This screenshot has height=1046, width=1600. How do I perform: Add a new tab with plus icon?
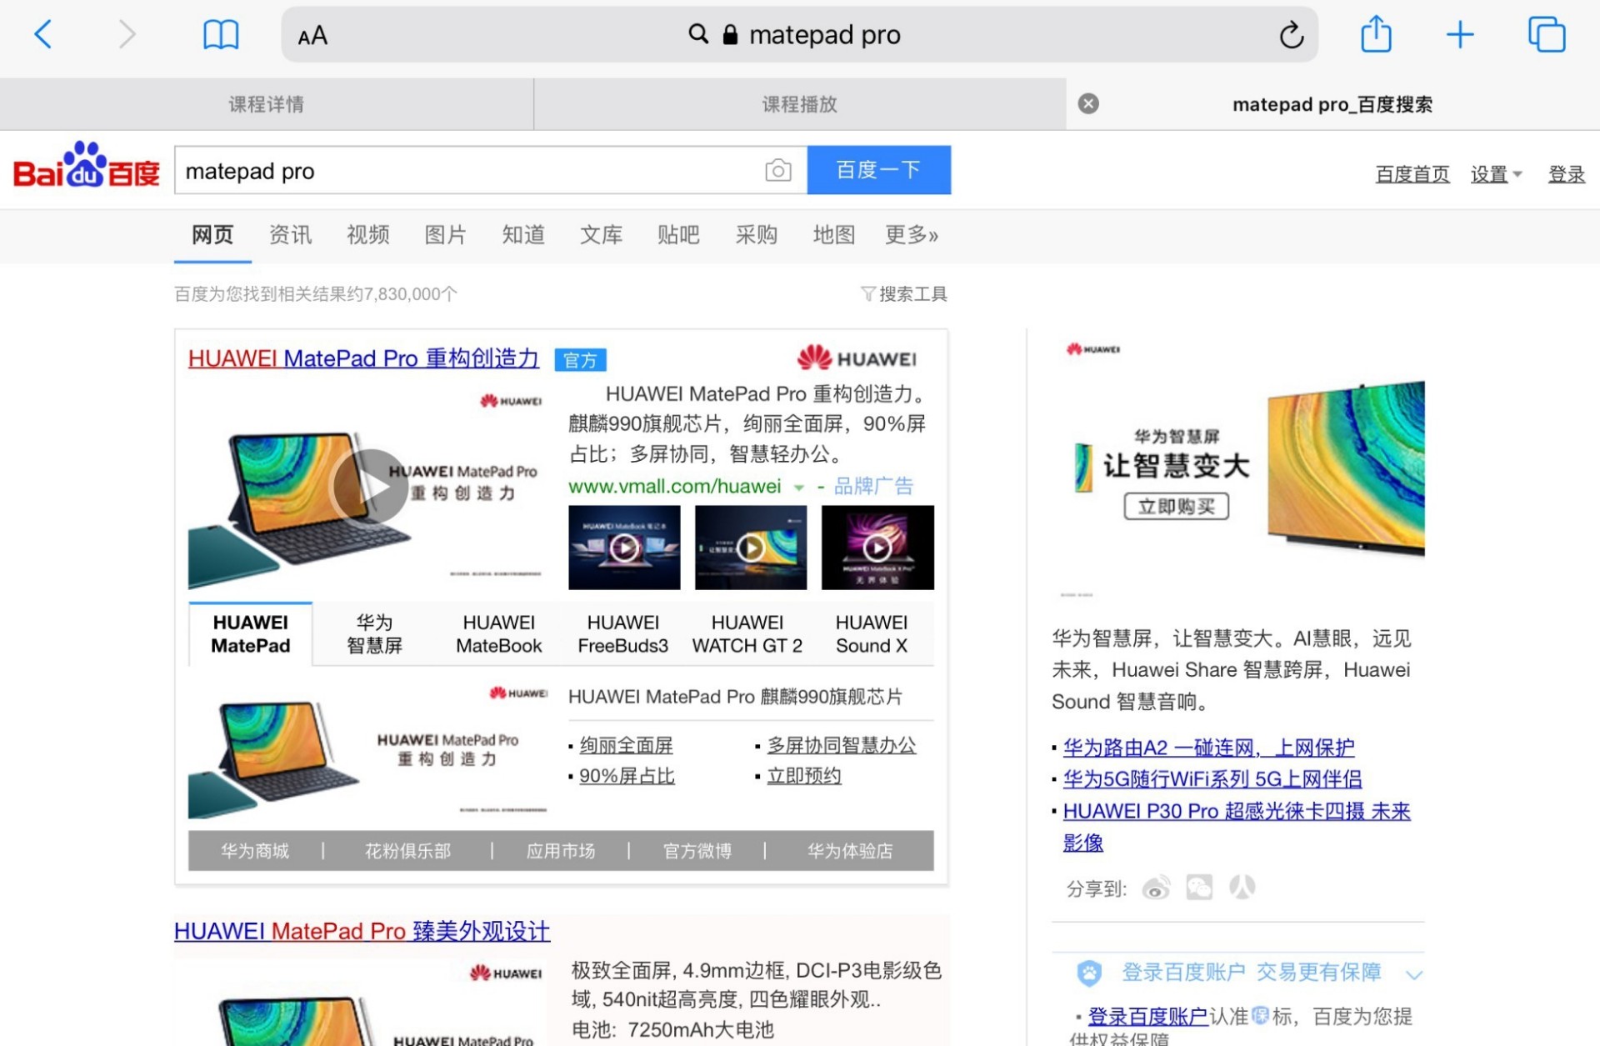tap(1460, 34)
